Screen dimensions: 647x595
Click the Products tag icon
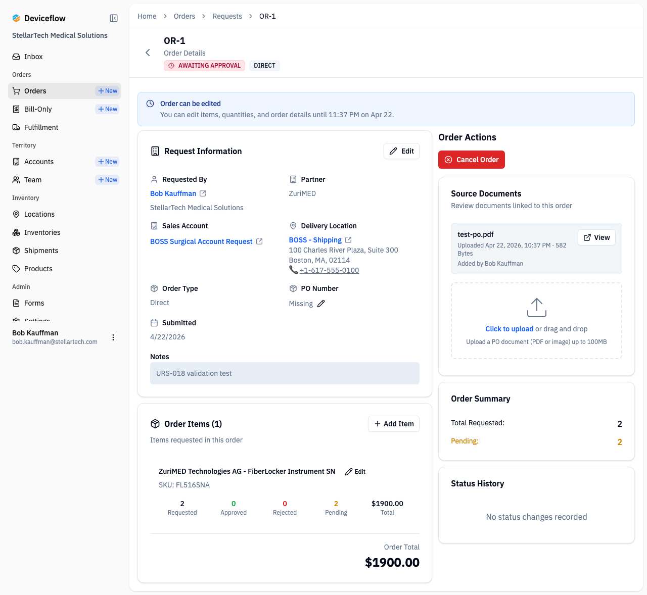16,269
